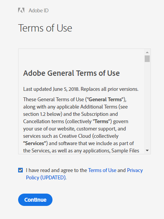The width and height of the screenshot is (164, 219).
Task: Open the Privacy Policy (UPDATED) link
Action: click(84, 174)
